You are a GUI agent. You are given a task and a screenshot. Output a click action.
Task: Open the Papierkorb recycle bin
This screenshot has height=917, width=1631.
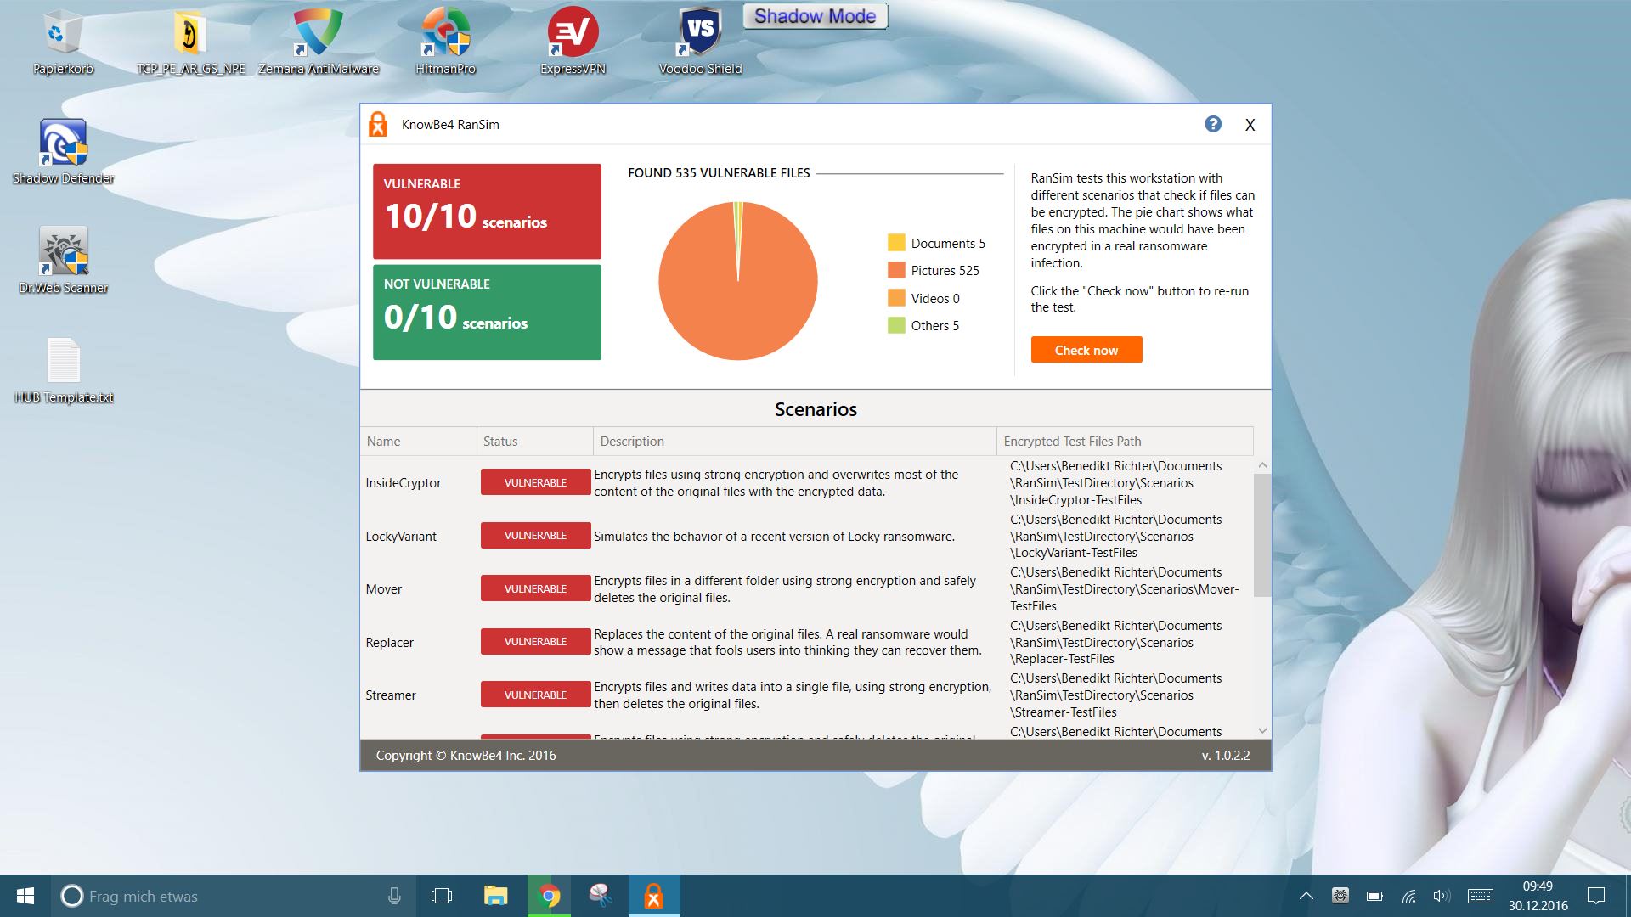point(63,36)
